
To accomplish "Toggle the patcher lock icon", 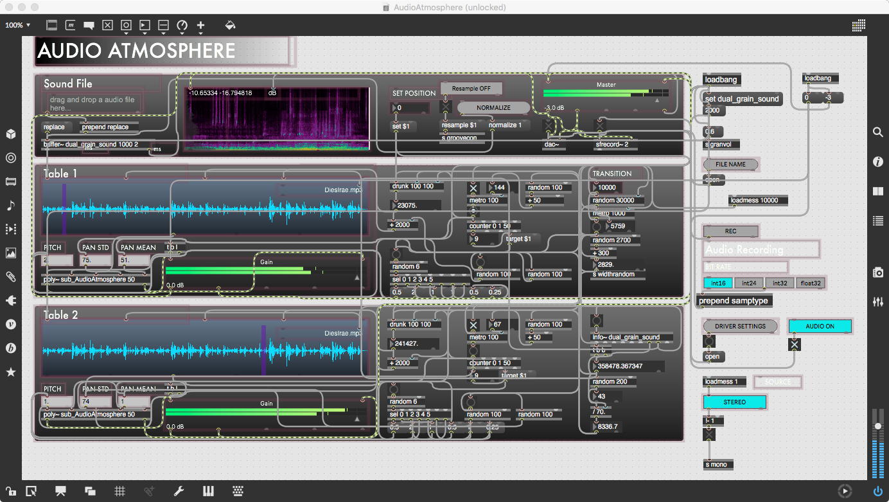I will (x=11, y=491).
